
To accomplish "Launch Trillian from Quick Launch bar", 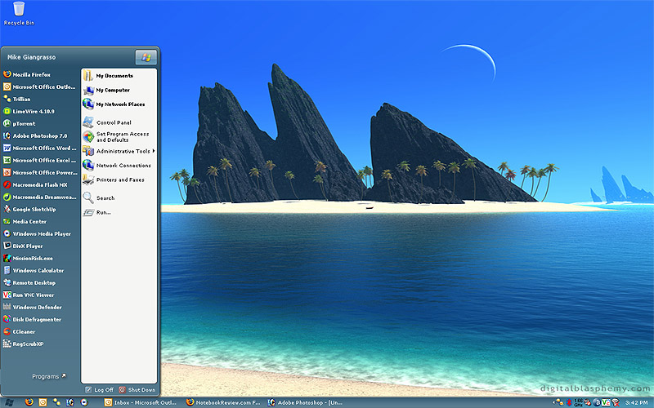I will tap(56, 402).
